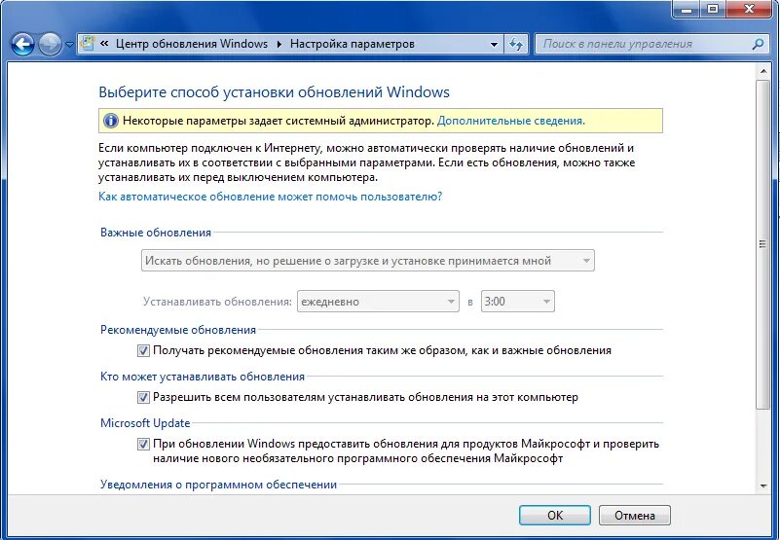This screenshot has height=540, width=780.
Task: Click Важные обновления section heading
Action: click(x=156, y=233)
